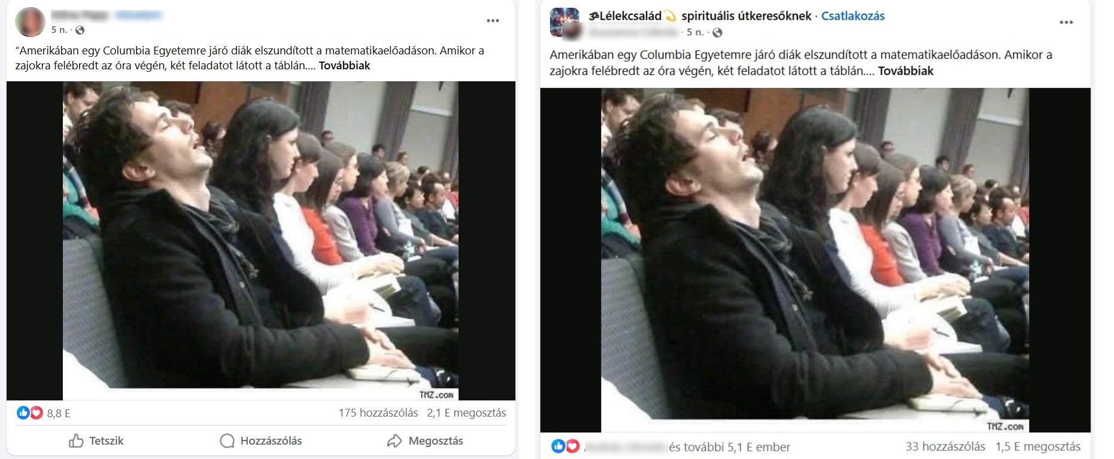Click the left post's public globe icon
Screen dimensions: 1114x459
tap(80, 30)
